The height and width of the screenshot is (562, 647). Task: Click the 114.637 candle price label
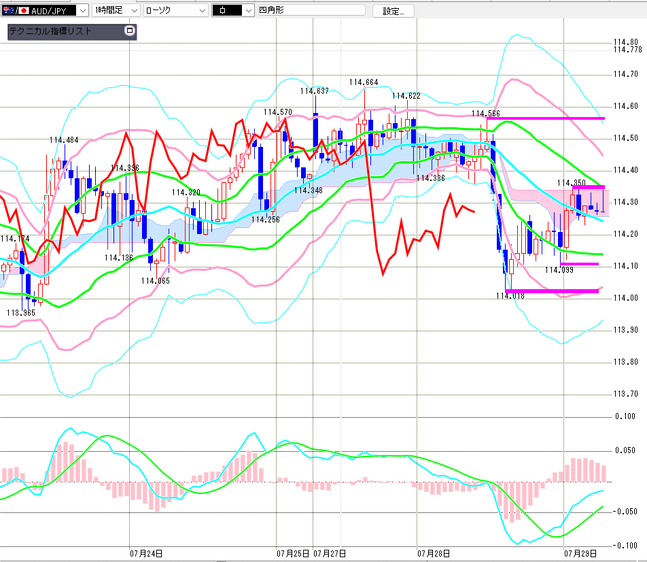click(x=315, y=91)
